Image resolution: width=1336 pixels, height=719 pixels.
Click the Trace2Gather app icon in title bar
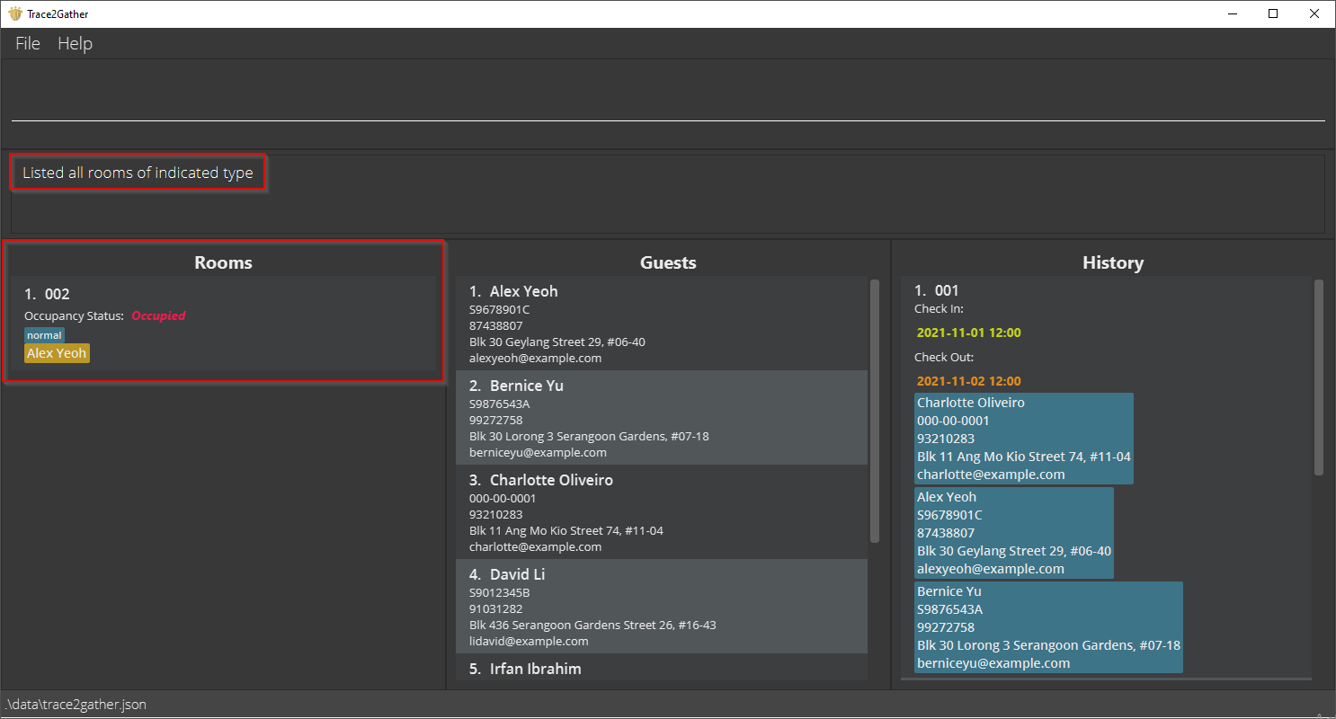coord(14,13)
